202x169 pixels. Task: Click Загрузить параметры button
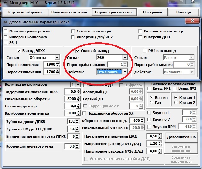pyautogui.click(x=181, y=148)
